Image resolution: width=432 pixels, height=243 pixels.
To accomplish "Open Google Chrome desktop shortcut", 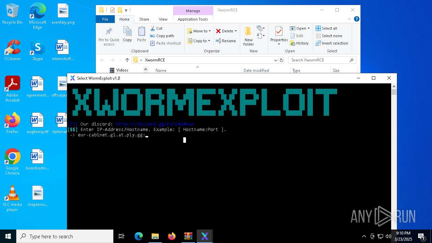I will (12, 162).
